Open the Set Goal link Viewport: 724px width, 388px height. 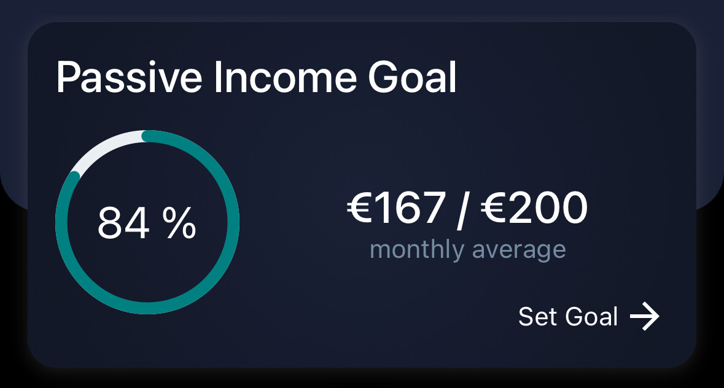coord(568,317)
